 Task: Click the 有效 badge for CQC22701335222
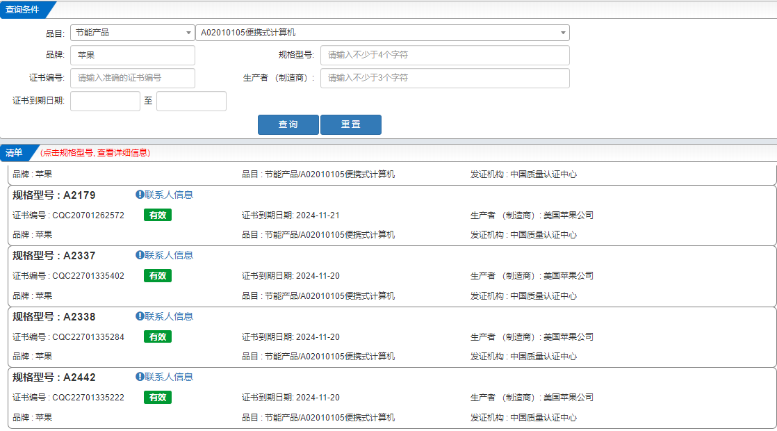pos(158,398)
